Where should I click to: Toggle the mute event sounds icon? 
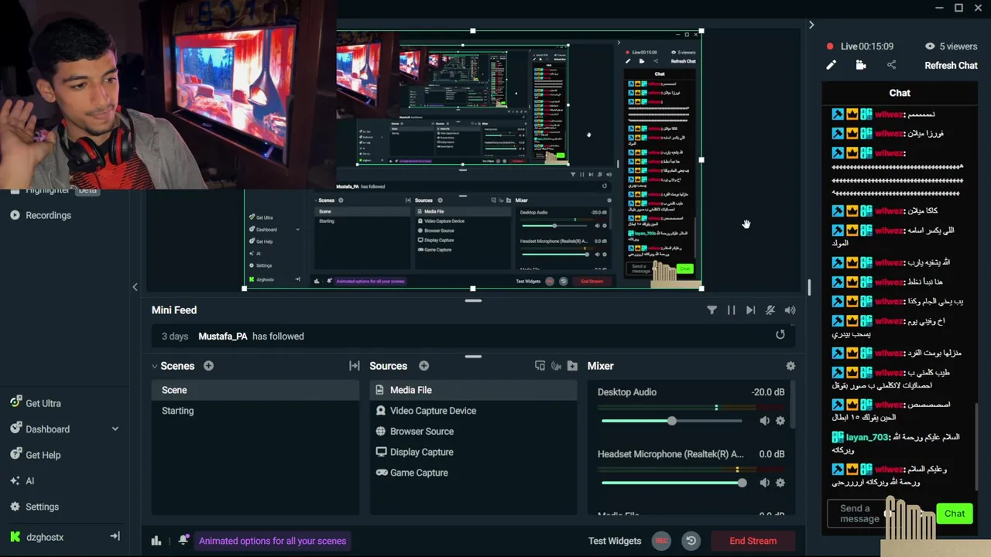point(770,310)
